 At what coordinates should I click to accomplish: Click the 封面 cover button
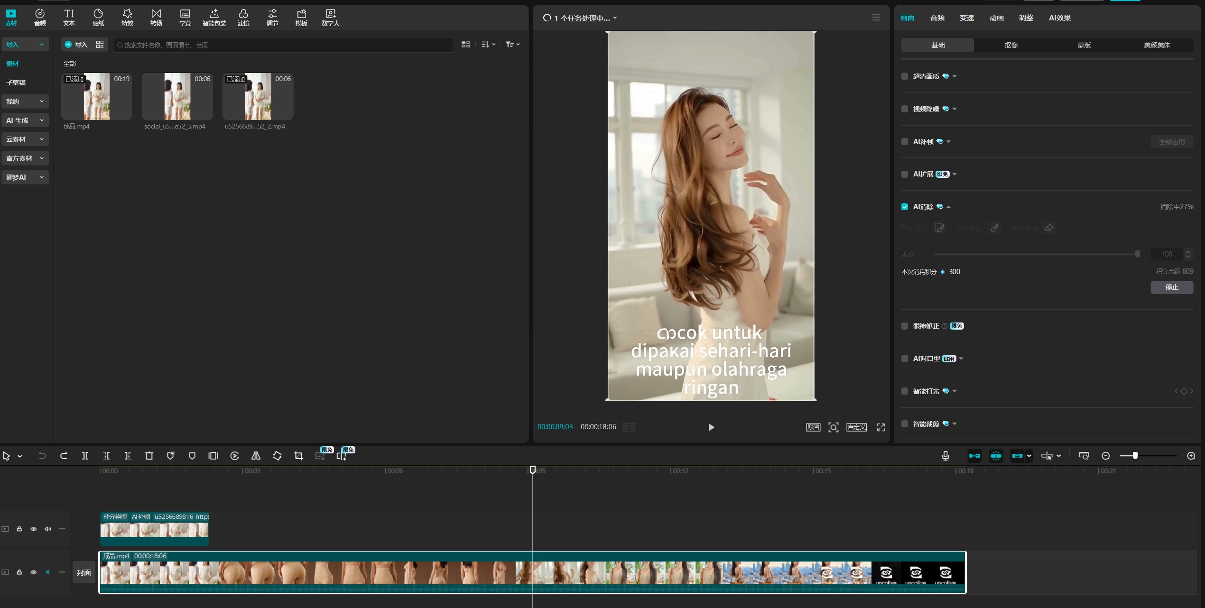[84, 572]
